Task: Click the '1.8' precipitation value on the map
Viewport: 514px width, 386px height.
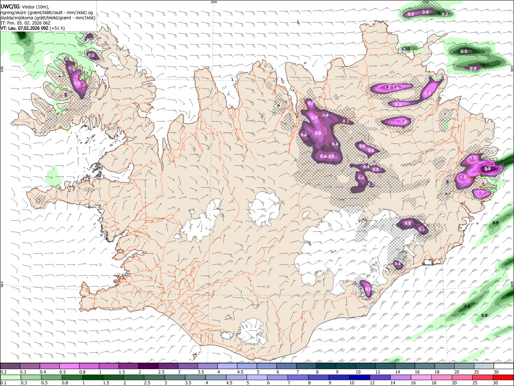Action: click(x=388, y=87)
